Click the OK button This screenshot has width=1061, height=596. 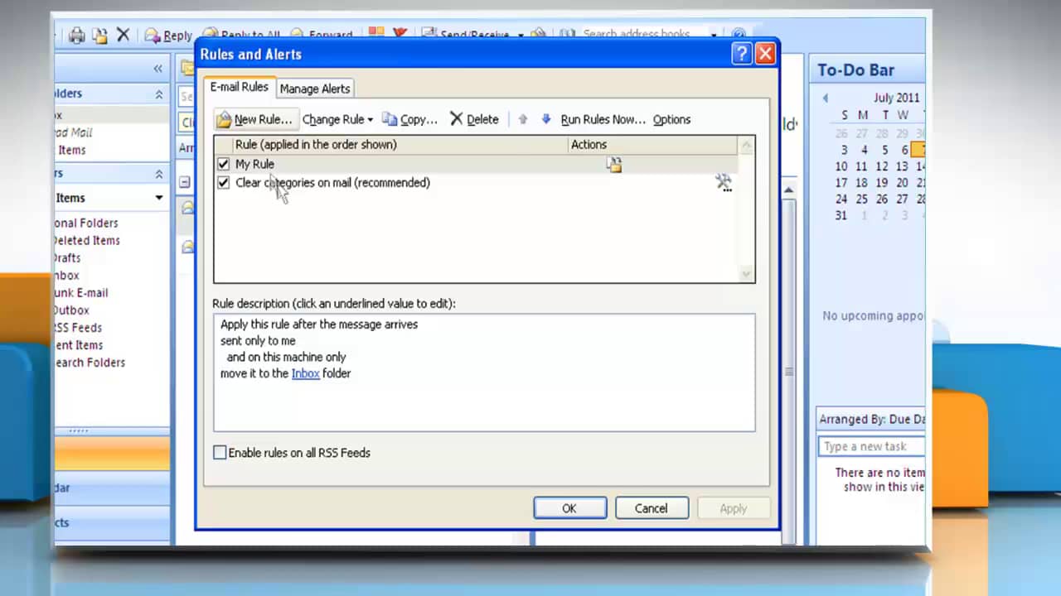click(569, 508)
